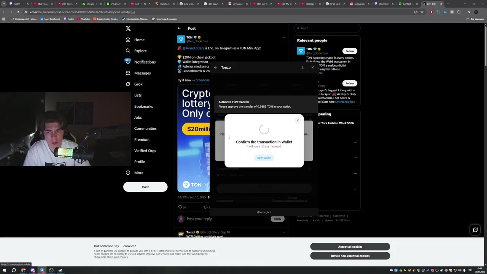Open Bookmarks in X sidebar
The height and width of the screenshot is (274, 487).
click(x=143, y=107)
